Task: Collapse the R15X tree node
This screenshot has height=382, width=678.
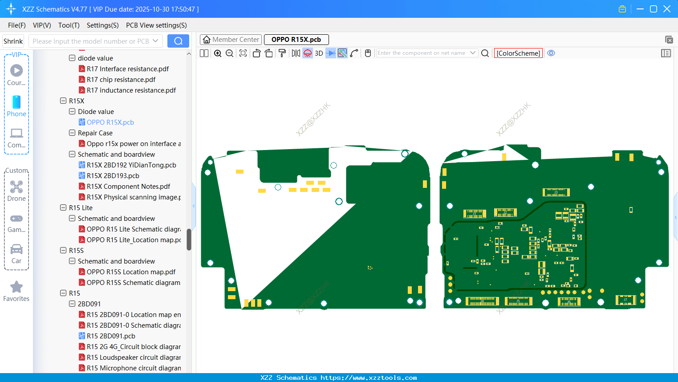Action: pos(63,101)
